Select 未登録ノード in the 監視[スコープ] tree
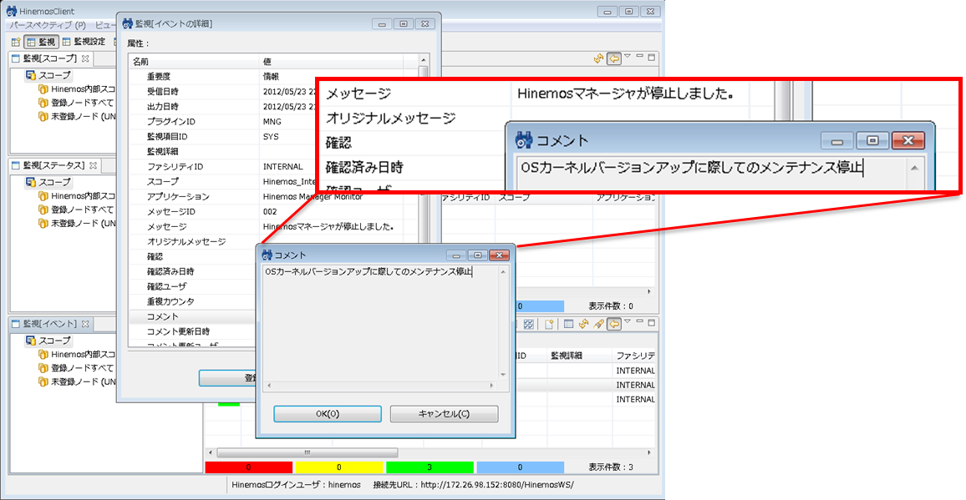The height and width of the screenshot is (500, 966). (76, 116)
